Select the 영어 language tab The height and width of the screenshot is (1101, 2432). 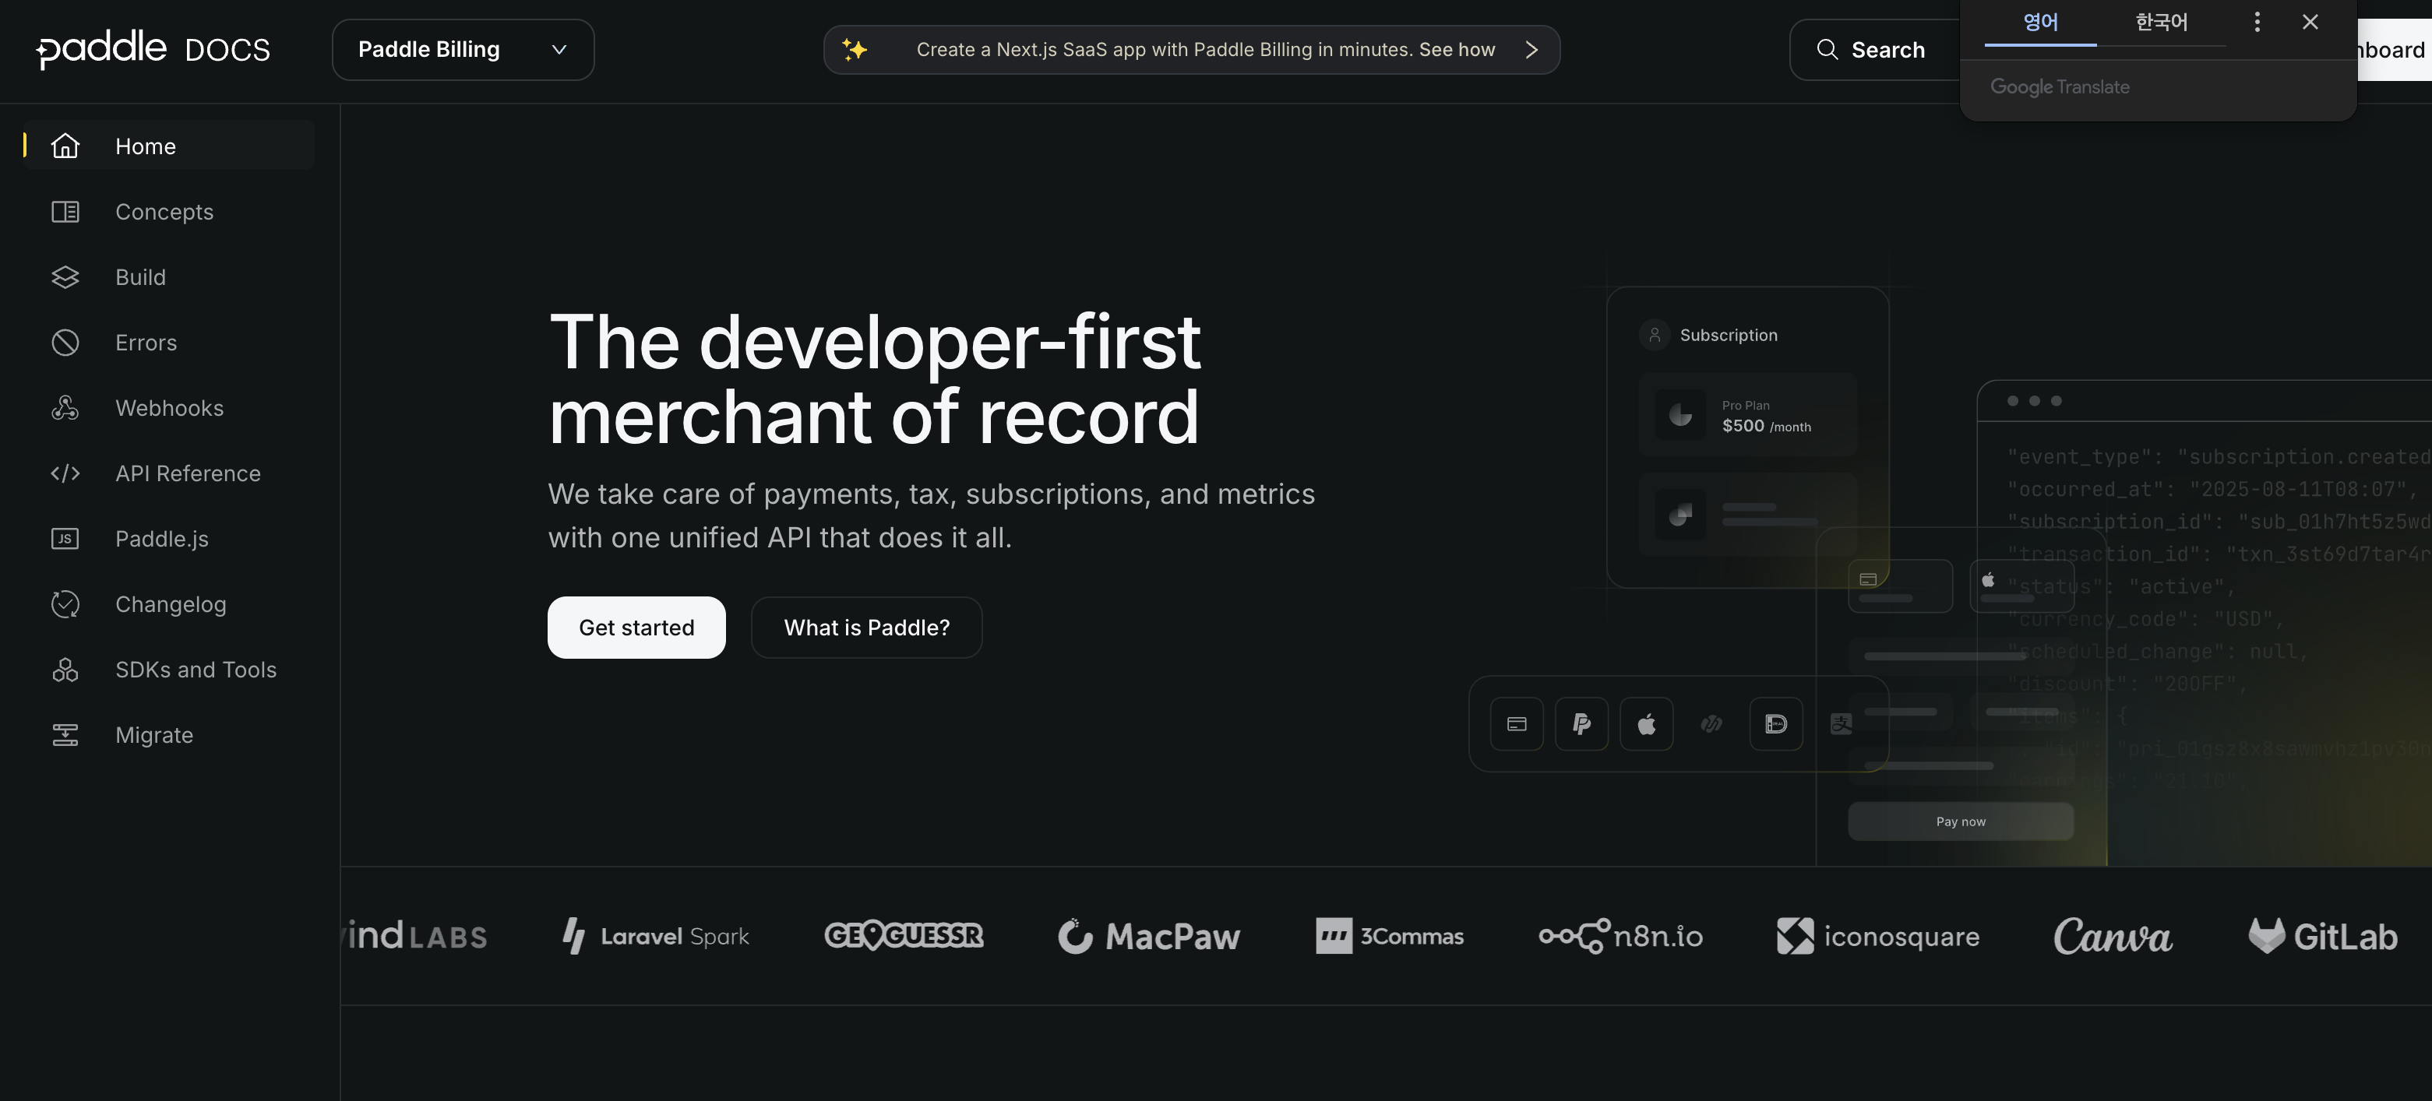point(2039,22)
